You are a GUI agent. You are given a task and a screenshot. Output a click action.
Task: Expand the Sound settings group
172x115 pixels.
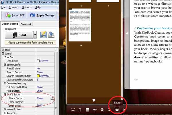point(3,53)
